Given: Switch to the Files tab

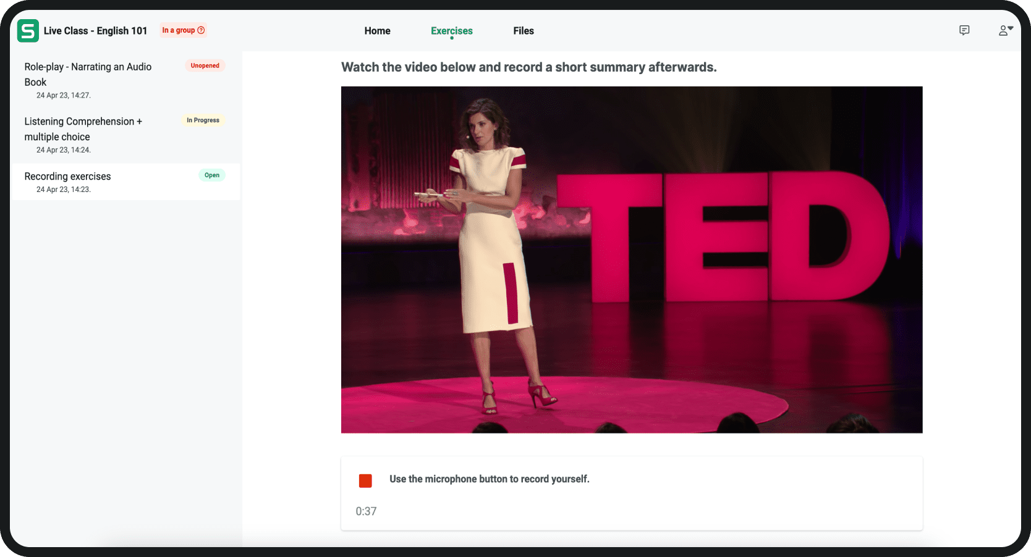Looking at the screenshot, I should [523, 31].
